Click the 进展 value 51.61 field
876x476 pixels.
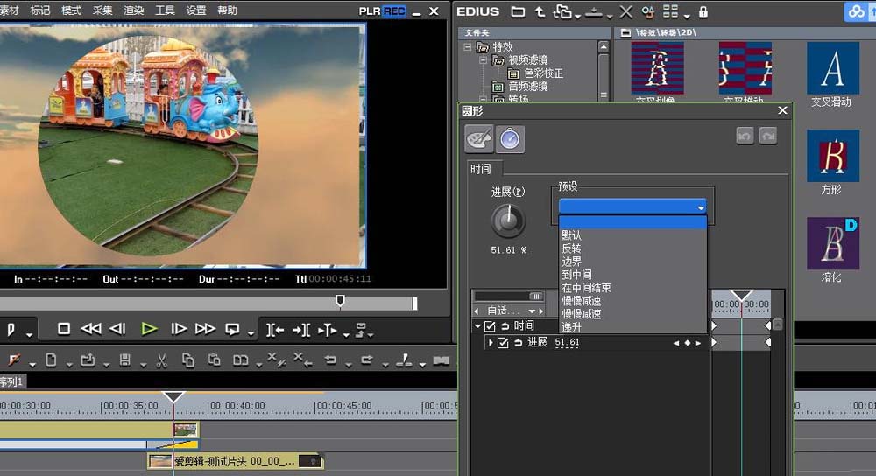point(567,343)
